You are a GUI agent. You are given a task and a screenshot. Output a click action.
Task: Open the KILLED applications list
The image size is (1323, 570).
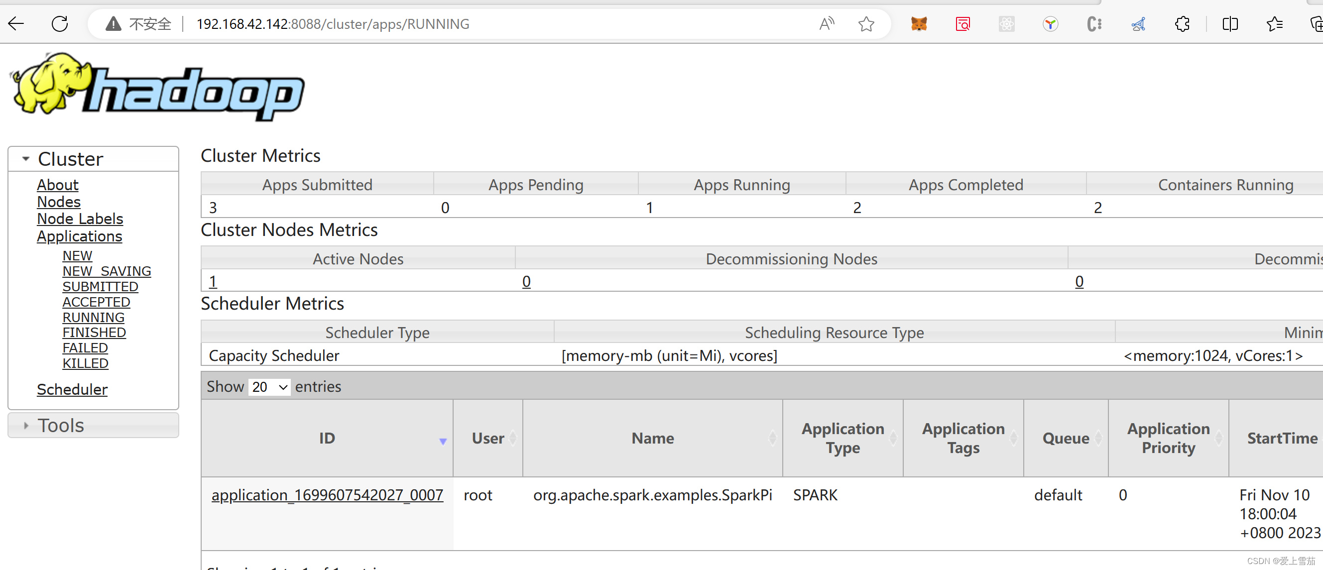click(x=85, y=363)
